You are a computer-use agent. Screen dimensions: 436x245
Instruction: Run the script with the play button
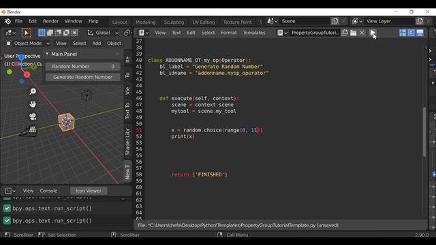[x=373, y=33]
